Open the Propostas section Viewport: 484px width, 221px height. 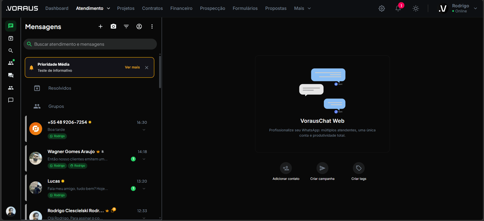click(x=276, y=8)
